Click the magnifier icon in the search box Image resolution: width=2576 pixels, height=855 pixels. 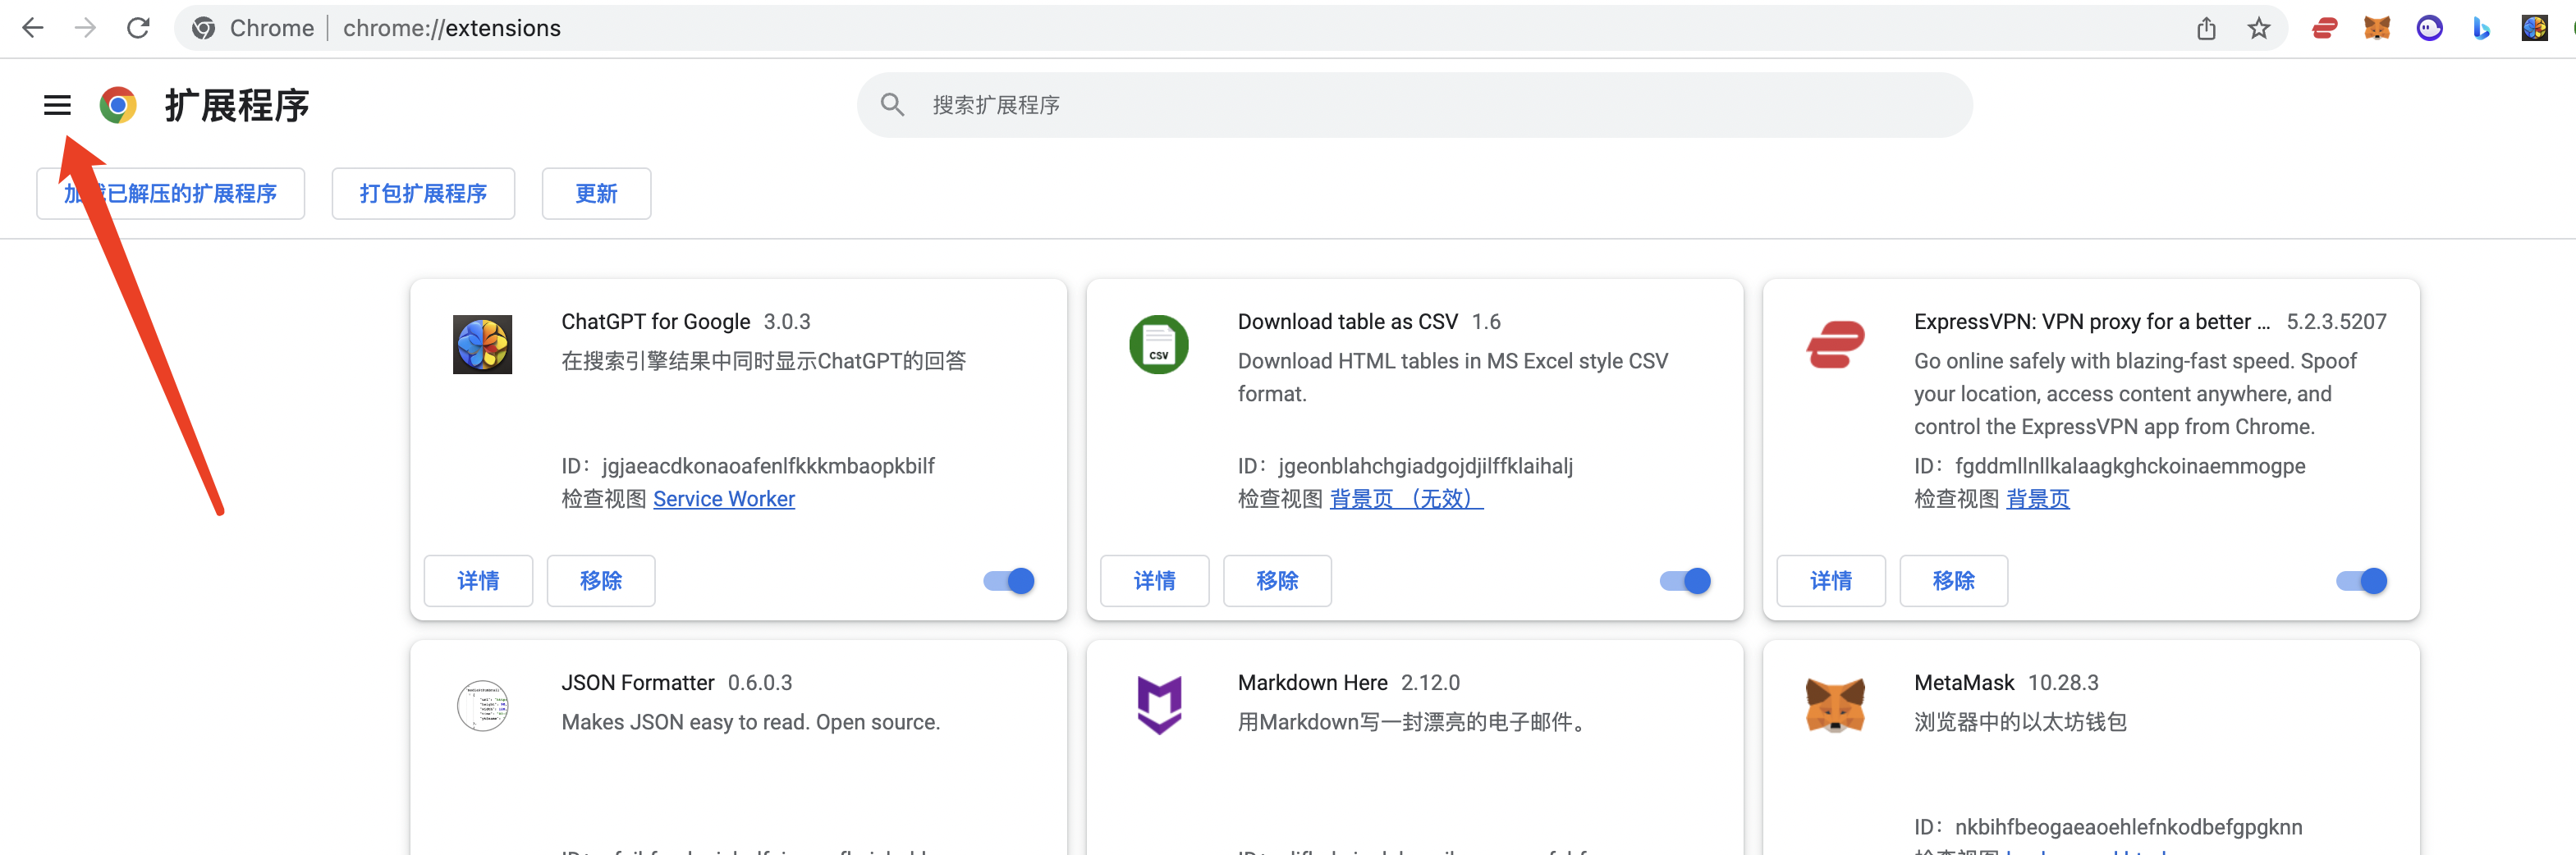coord(892,105)
